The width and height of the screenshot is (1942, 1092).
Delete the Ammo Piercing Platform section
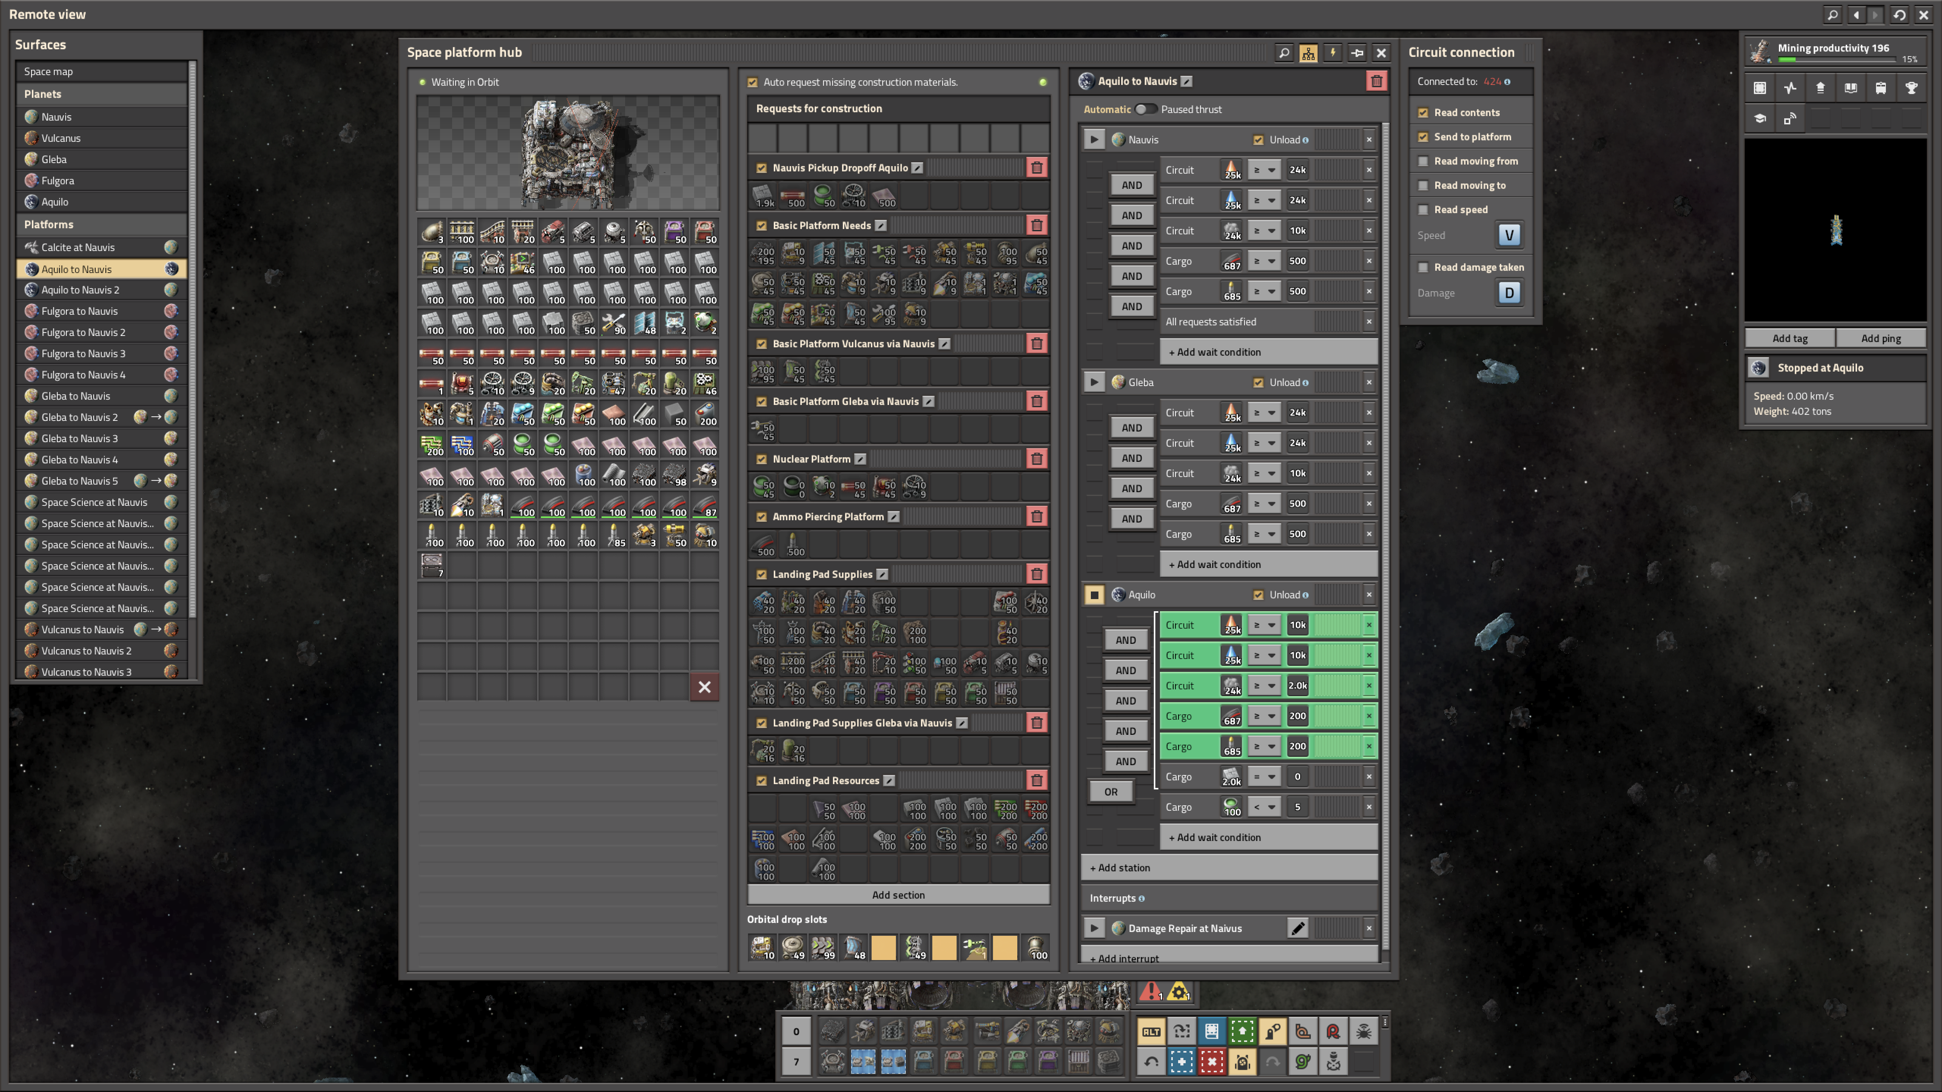(x=1037, y=517)
